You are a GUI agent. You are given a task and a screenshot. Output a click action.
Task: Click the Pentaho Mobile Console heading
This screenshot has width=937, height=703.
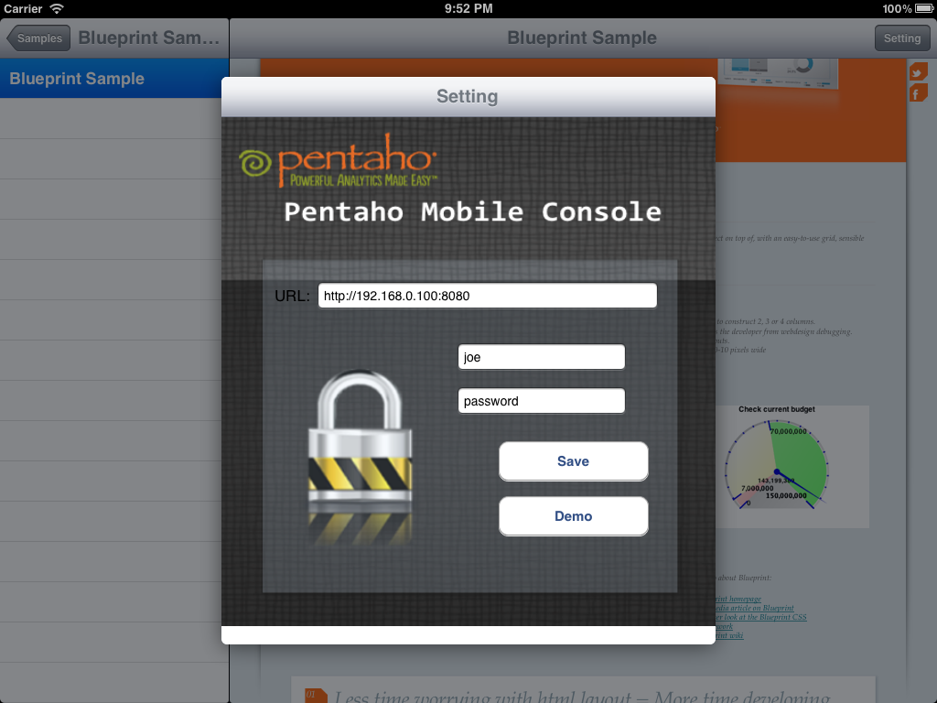pos(473,212)
